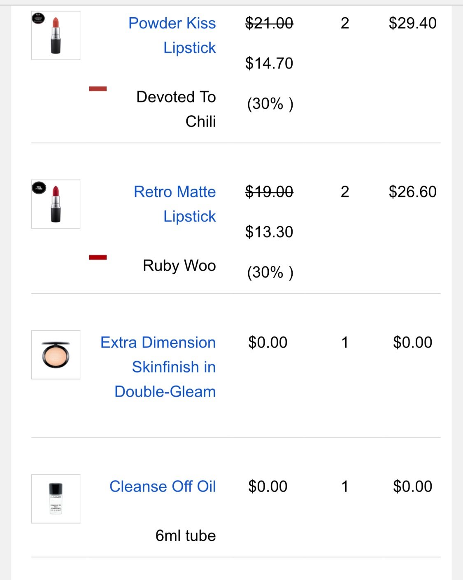463x580 pixels.
Task: Click the Powder Kiss Lipstick product thumbnail
Action: 56,35
